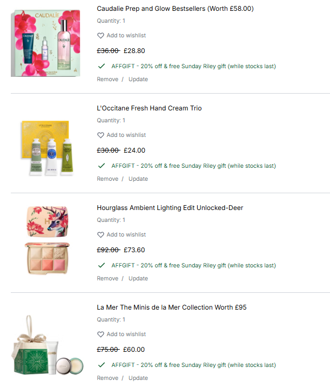Open the Caudalie gift set product image
Image resolution: width=330 pixels, height=387 pixels.
pyautogui.click(x=45, y=43)
